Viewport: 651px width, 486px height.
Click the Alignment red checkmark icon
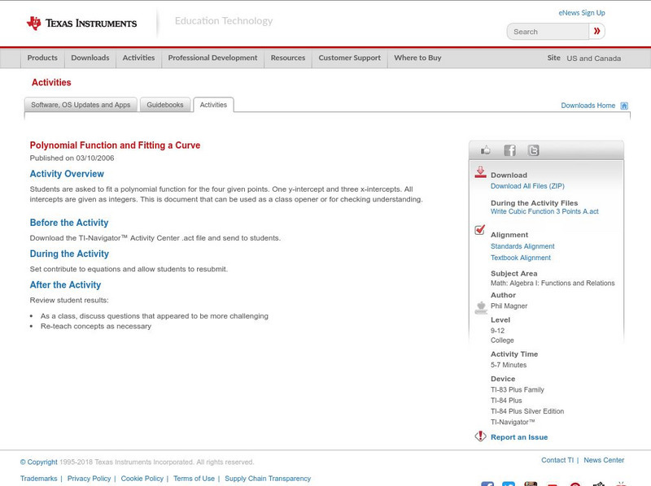(480, 230)
